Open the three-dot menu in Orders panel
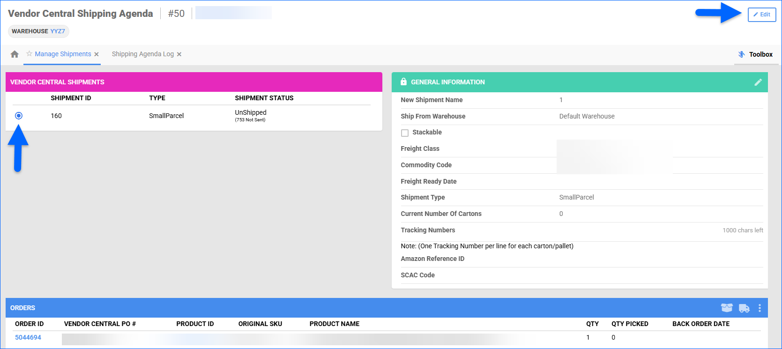Screen dimensions: 782x349 click(x=760, y=308)
